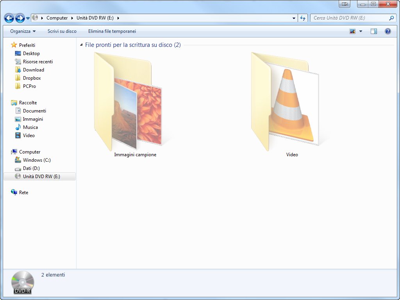Open the address bar history dropdown

(294, 18)
